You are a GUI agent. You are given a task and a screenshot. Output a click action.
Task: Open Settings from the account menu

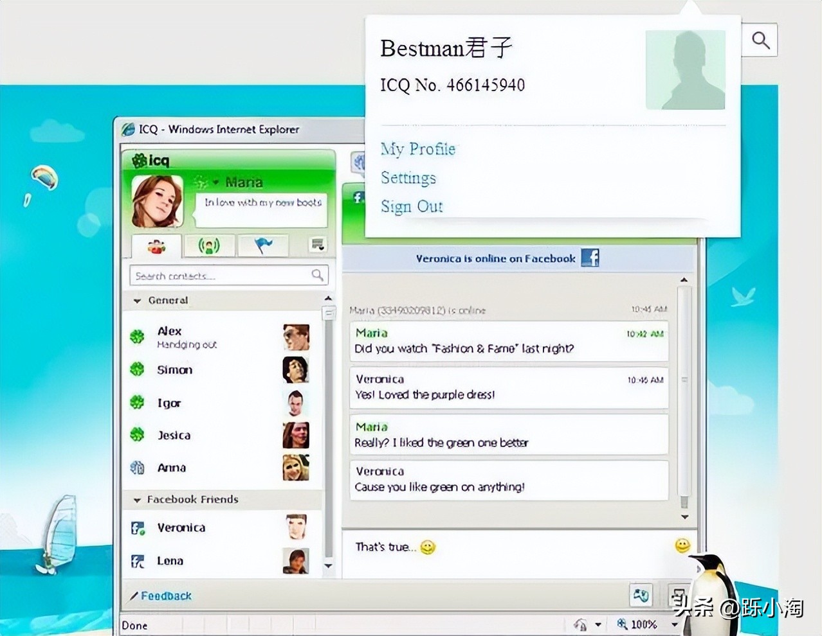pos(408,178)
